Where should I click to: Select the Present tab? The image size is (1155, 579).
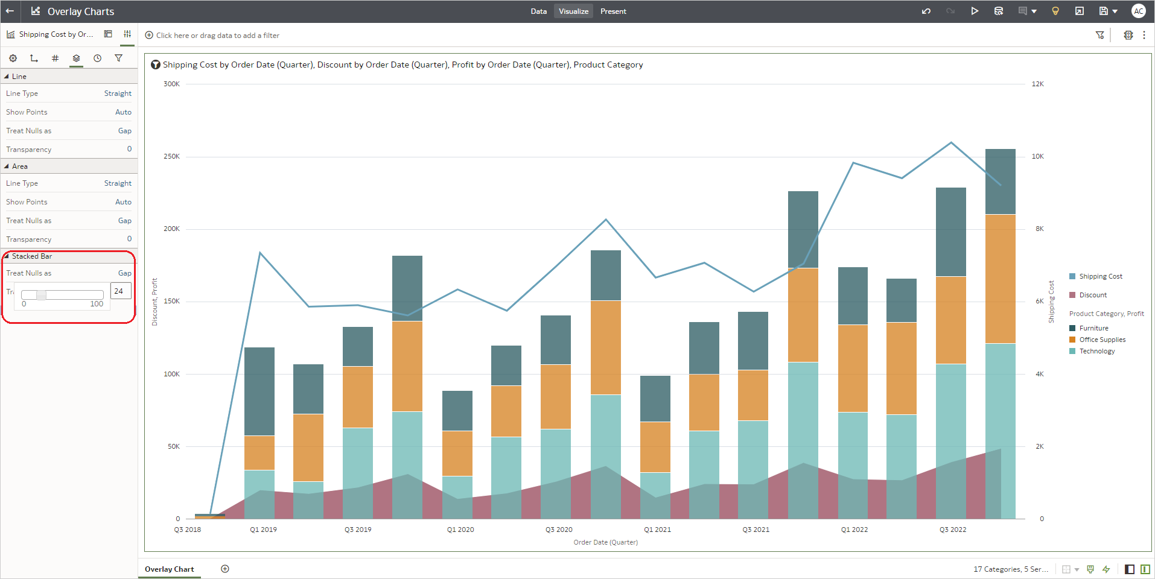[613, 11]
